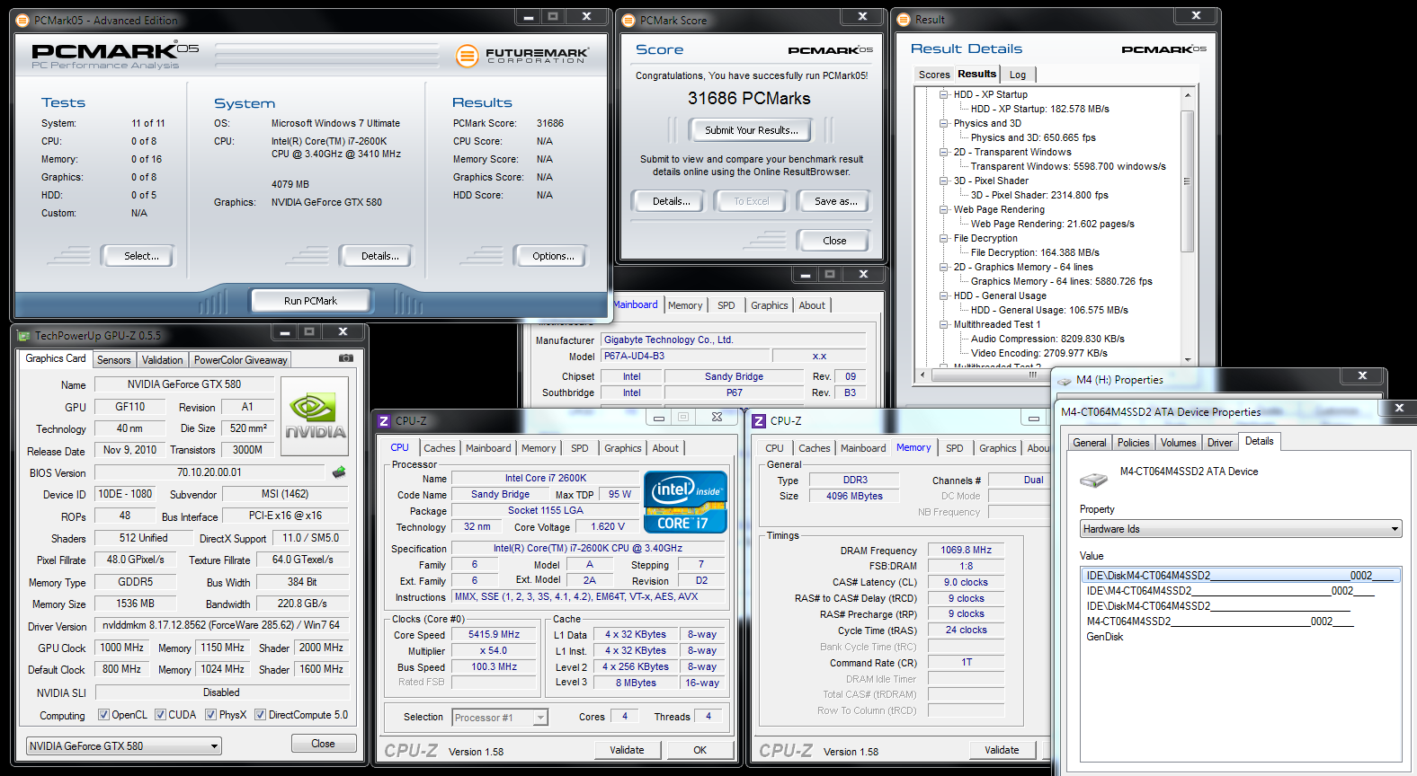Click the Save as... button

pos(835,201)
